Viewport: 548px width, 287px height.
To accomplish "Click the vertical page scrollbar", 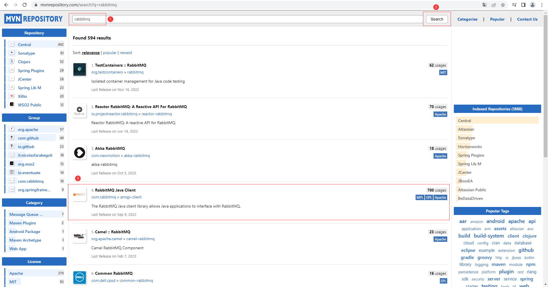I will click(x=545, y=86).
